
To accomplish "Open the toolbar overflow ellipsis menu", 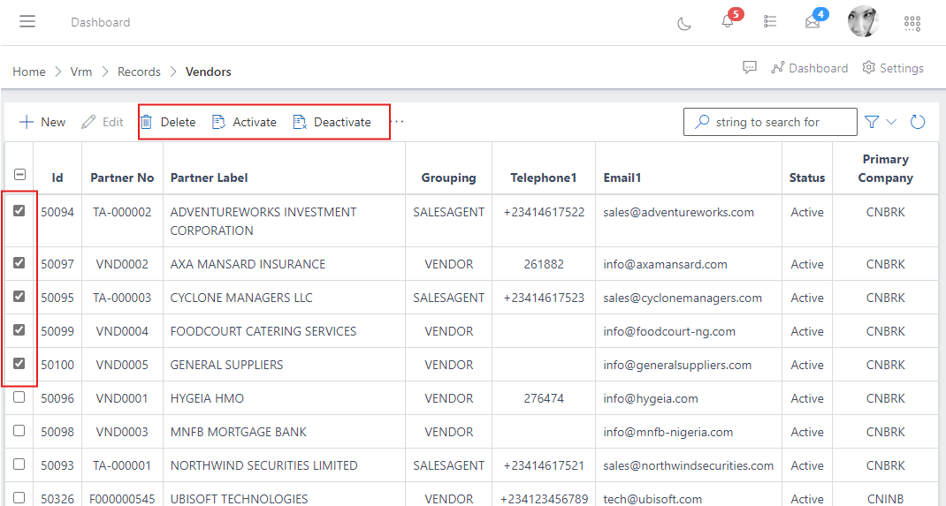I will [x=396, y=122].
